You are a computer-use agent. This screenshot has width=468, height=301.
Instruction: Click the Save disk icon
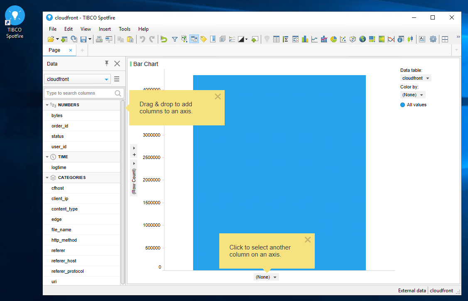(83, 39)
